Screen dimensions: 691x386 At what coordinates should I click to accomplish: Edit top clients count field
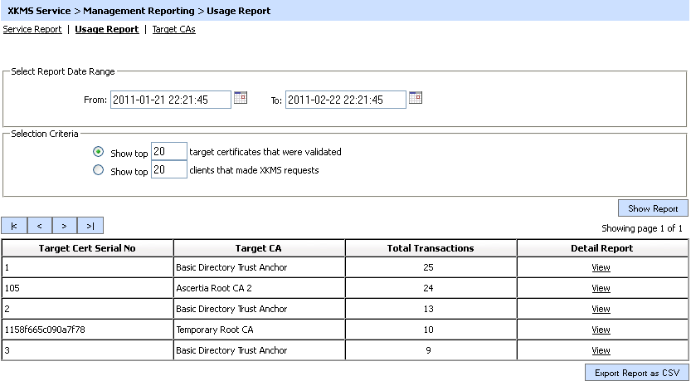pyautogui.click(x=169, y=170)
